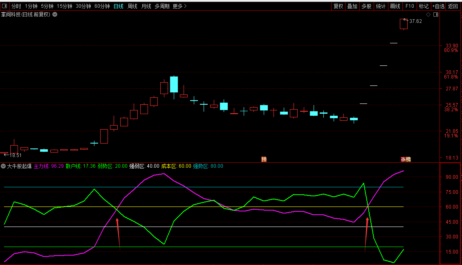Click the diamond marker icon above chart
This screenshot has height=265, width=462.
428,14
